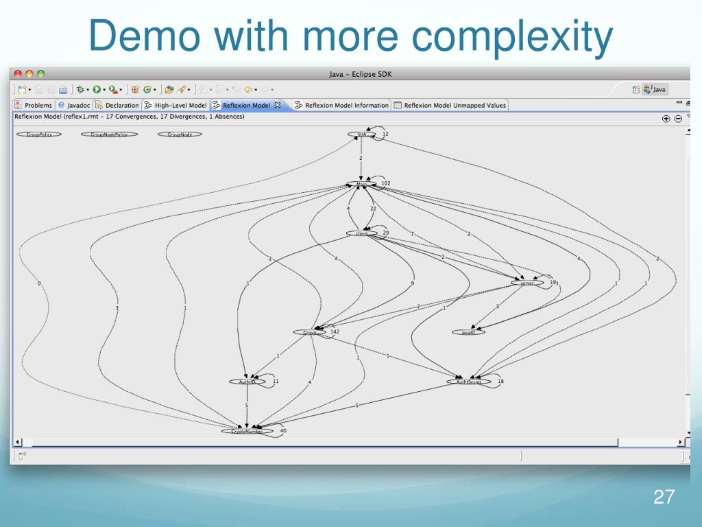The height and width of the screenshot is (527, 702).
Task: Click the edge label 102 near Main
Action: pos(386,183)
